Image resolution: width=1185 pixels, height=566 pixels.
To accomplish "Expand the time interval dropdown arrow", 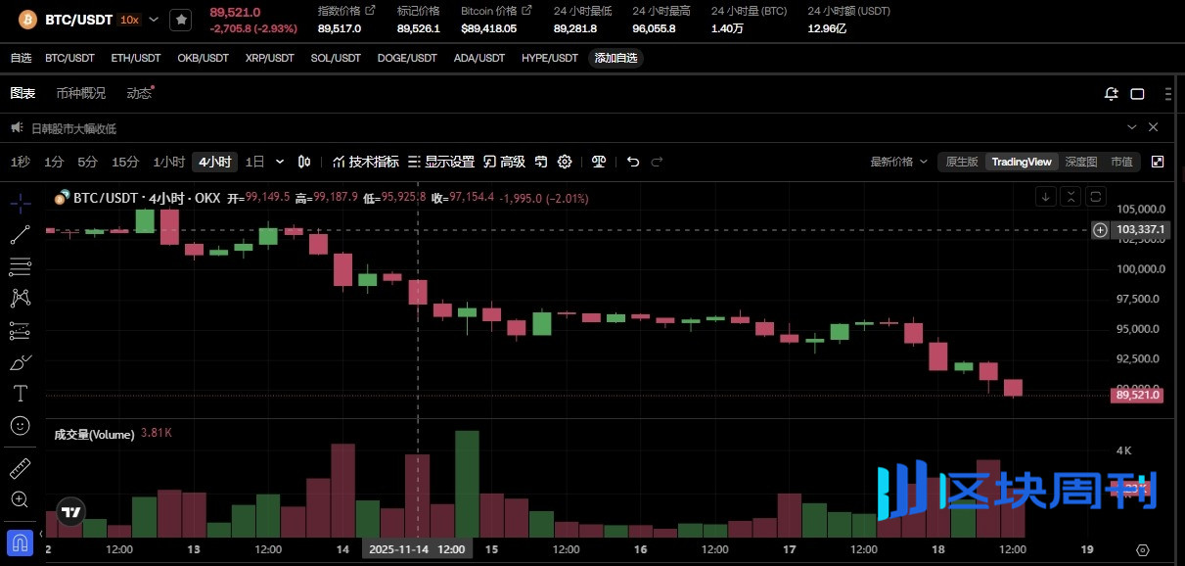I will point(281,162).
